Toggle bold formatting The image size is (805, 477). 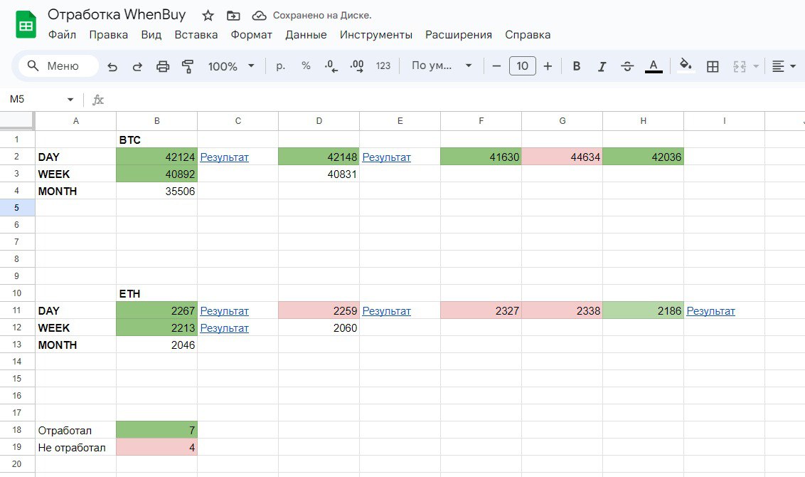[x=577, y=66]
